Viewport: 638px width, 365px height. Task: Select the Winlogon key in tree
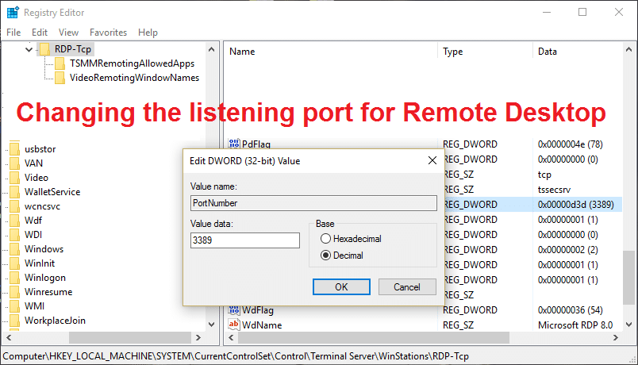tap(44, 278)
